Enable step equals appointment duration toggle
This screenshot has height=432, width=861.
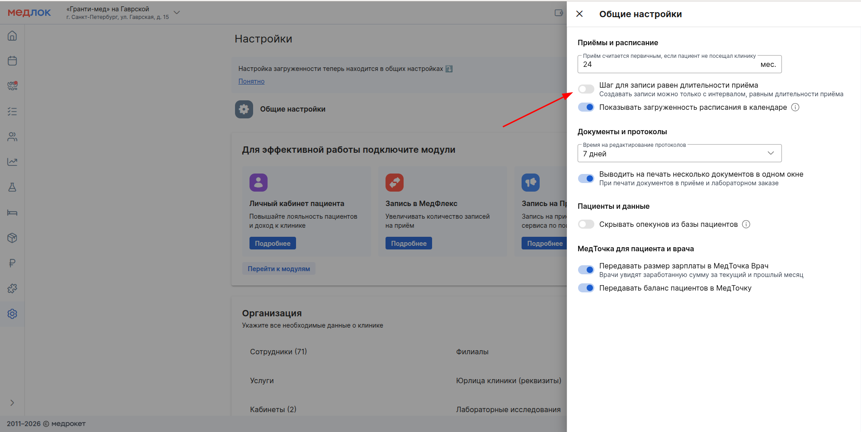586,89
